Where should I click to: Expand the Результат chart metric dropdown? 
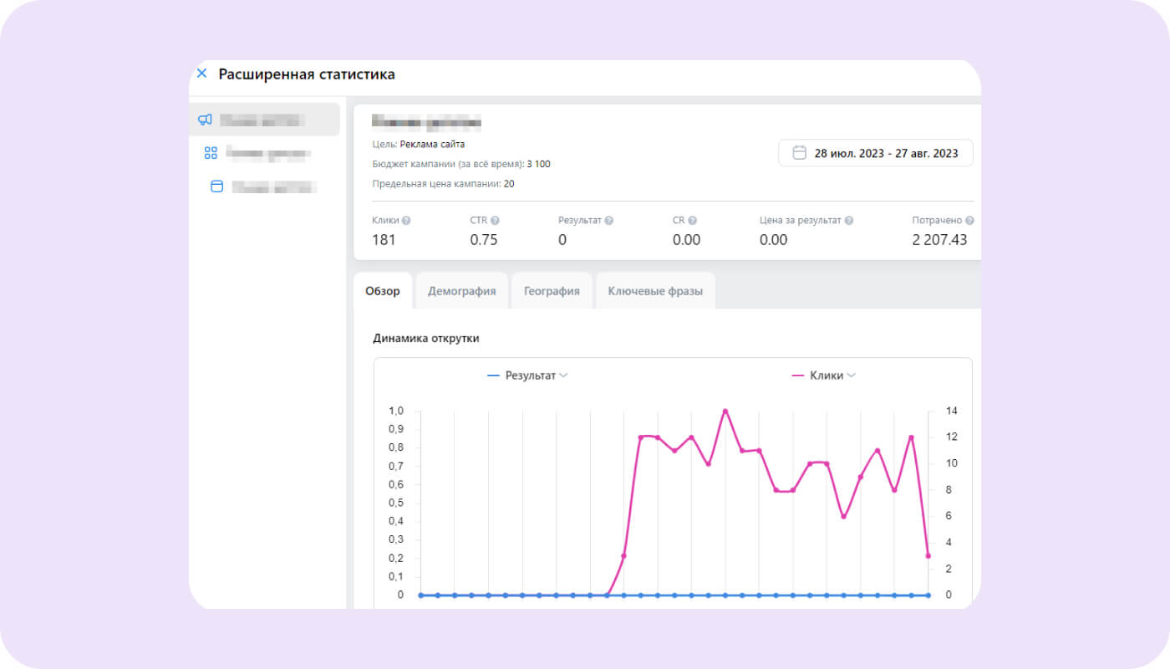[x=527, y=375]
